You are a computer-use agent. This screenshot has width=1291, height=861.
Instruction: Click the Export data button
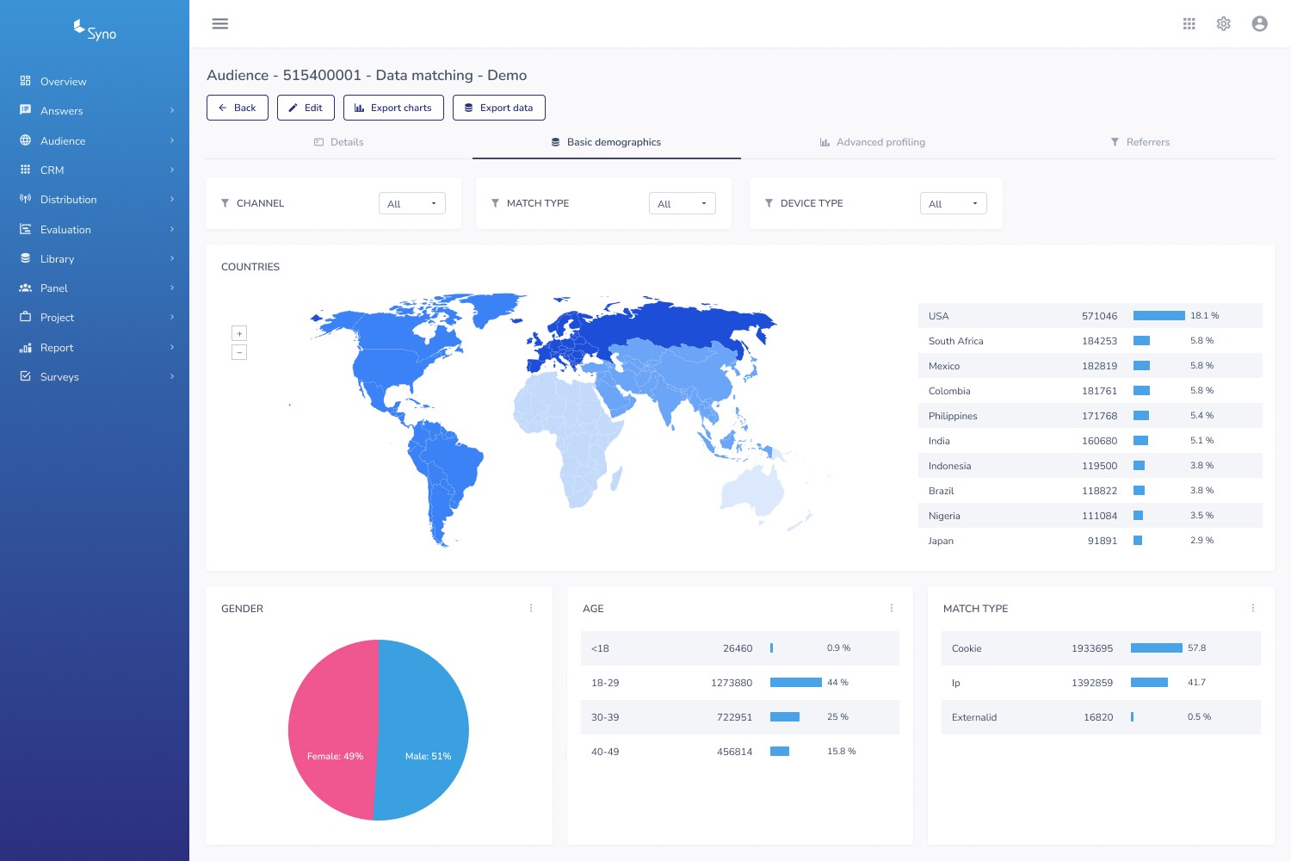click(499, 108)
